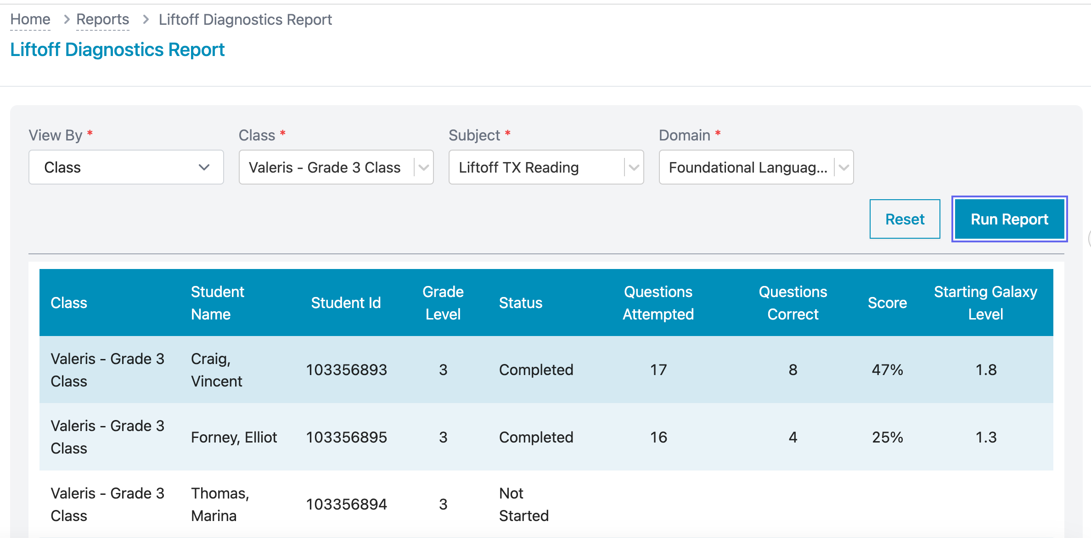
Task: Select student name Craig, Vincent
Action: [217, 370]
